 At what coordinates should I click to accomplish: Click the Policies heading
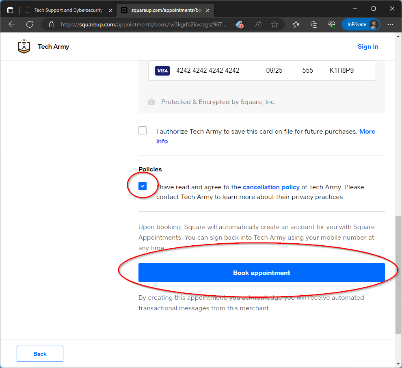[x=150, y=169]
